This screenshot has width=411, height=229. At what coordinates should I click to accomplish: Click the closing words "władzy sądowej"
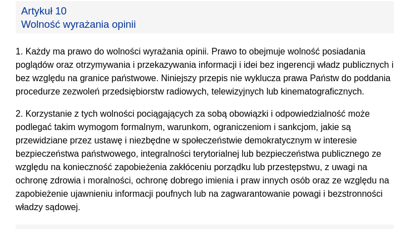click(x=48, y=207)
